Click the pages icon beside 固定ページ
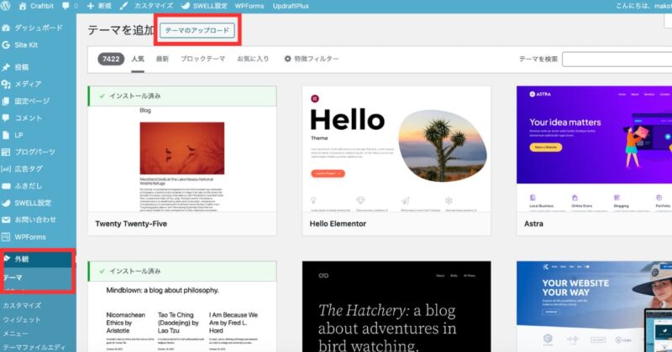Screen dimensions: 672x352 (x=6, y=101)
